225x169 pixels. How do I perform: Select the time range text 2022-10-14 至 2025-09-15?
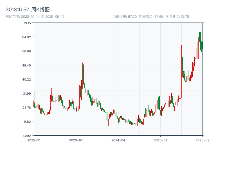43,17
